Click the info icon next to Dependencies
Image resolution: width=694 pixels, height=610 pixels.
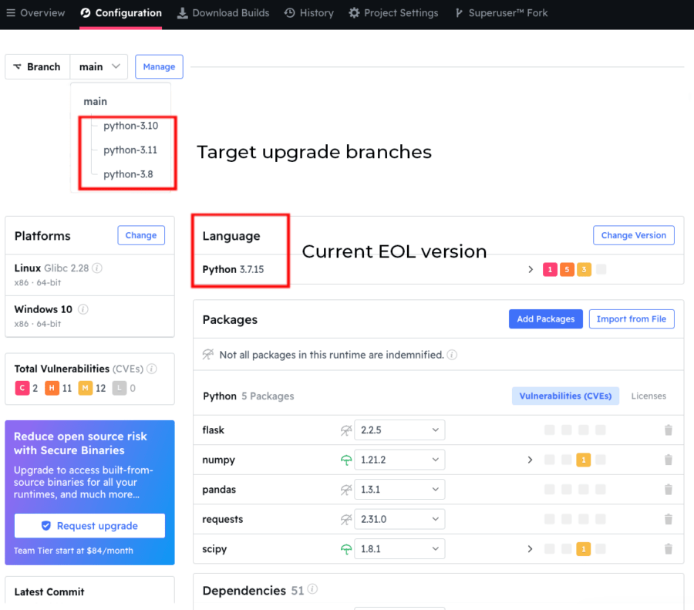312,590
